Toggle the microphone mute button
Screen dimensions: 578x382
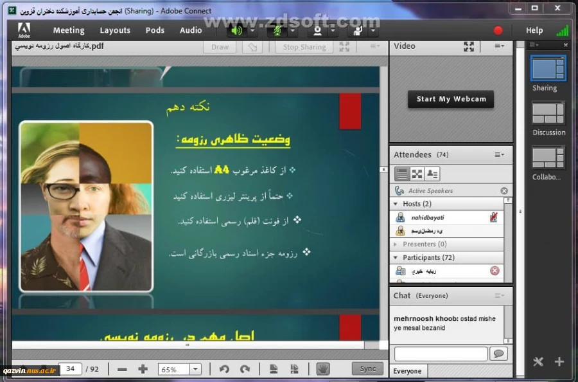coord(277,31)
